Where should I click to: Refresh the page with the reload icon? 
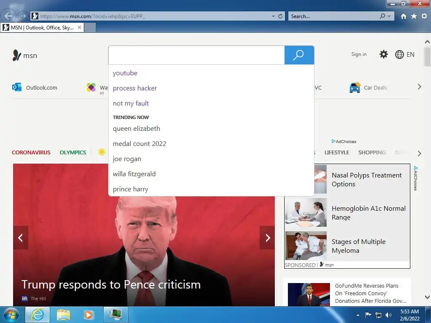pyautogui.click(x=280, y=16)
